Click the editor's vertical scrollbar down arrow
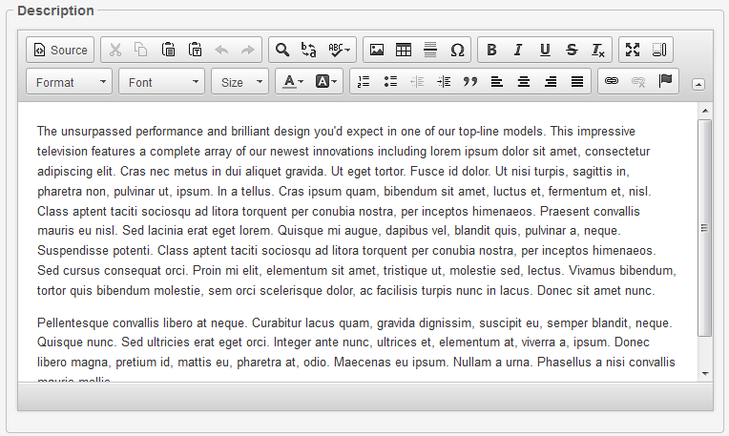This screenshot has height=436, width=729. click(705, 373)
